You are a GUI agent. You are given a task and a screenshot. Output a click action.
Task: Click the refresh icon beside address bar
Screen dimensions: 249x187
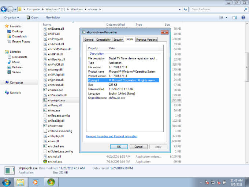pyautogui.click(x=185, y=10)
